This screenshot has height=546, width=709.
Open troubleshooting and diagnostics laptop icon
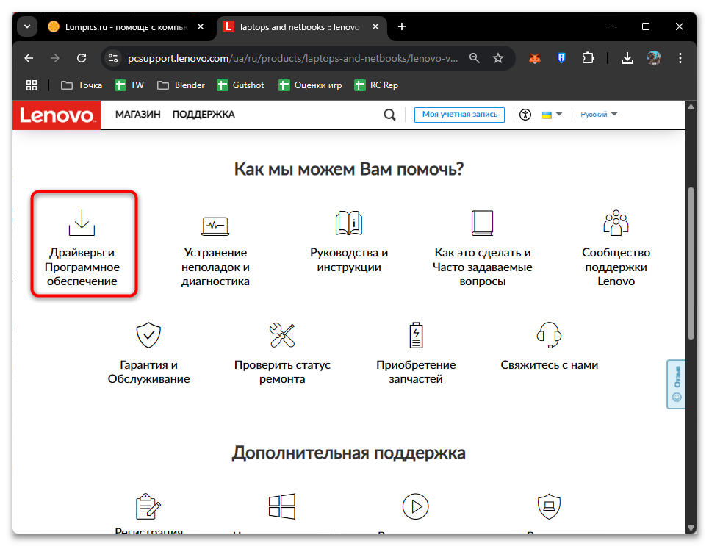tap(215, 226)
